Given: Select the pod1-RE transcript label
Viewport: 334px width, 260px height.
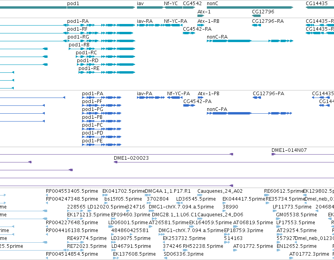Looking at the screenshot, I should [89, 68].
